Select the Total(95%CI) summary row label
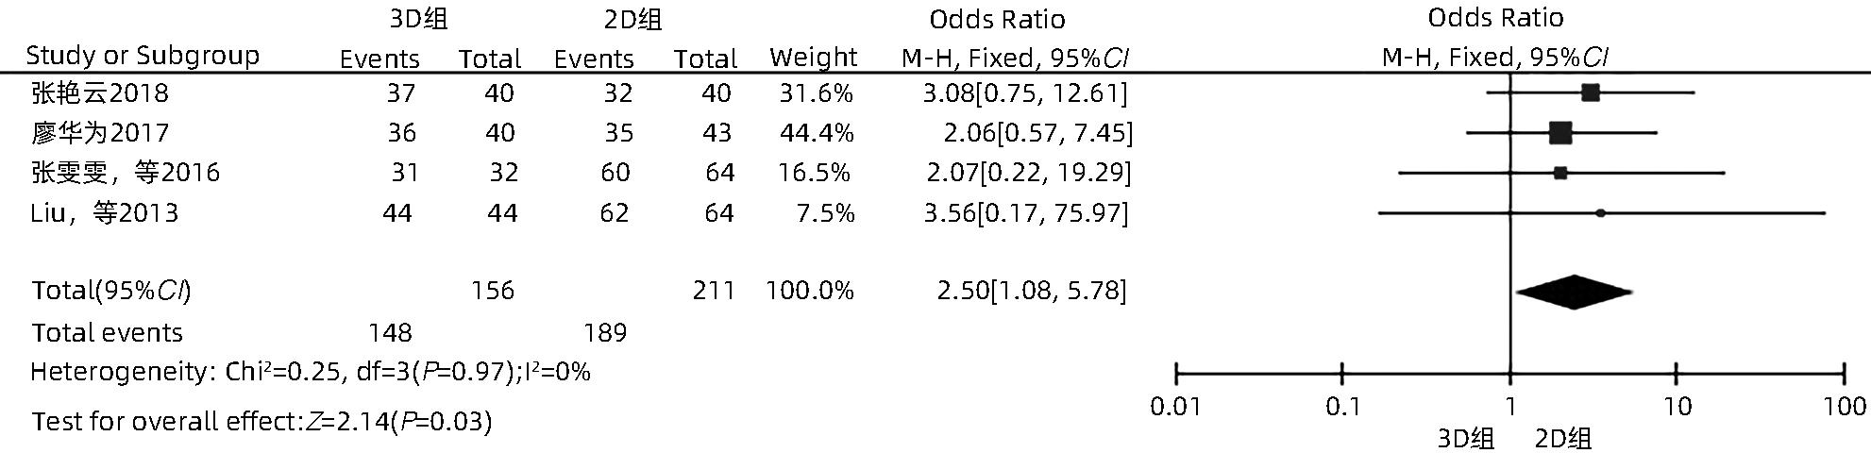The image size is (1871, 453). (111, 291)
